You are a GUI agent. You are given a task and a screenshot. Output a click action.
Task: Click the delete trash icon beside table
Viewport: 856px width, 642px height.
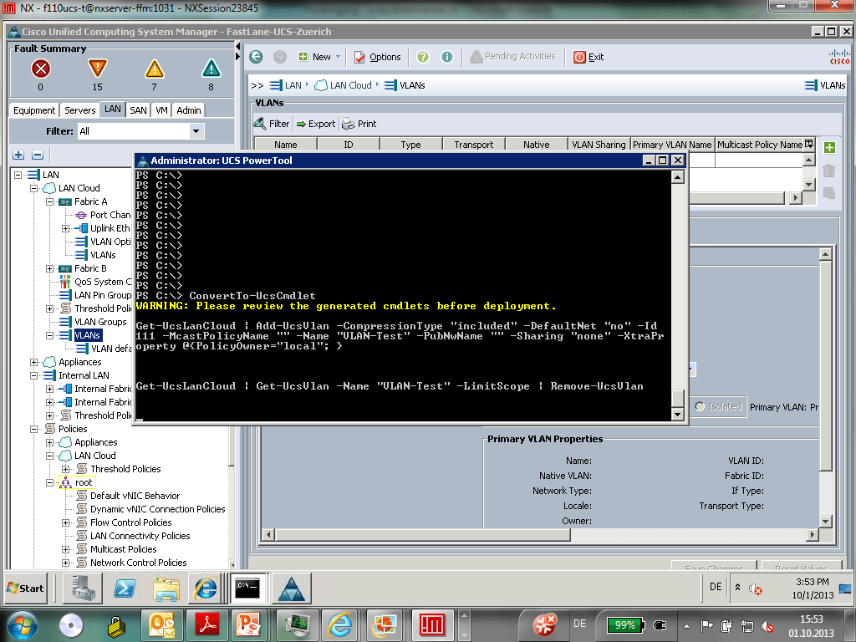tap(829, 171)
